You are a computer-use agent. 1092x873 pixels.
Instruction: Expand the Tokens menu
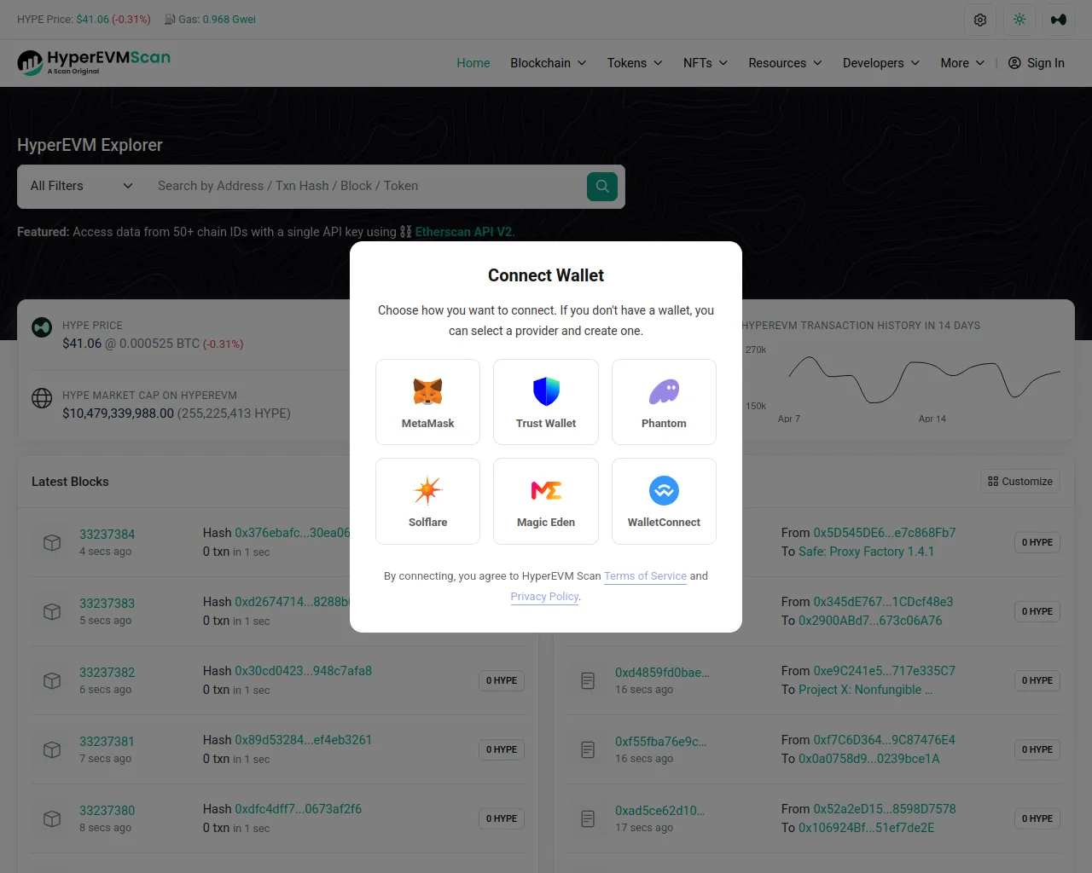pos(635,63)
